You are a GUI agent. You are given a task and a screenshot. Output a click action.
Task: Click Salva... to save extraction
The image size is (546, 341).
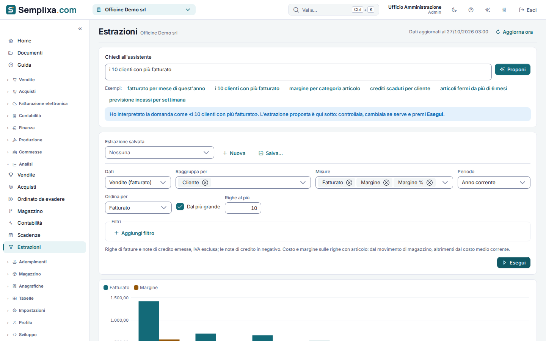[x=271, y=153]
